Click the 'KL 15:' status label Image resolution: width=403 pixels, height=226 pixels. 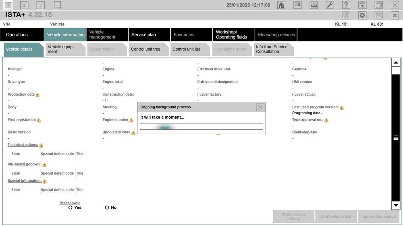click(341, 24)
